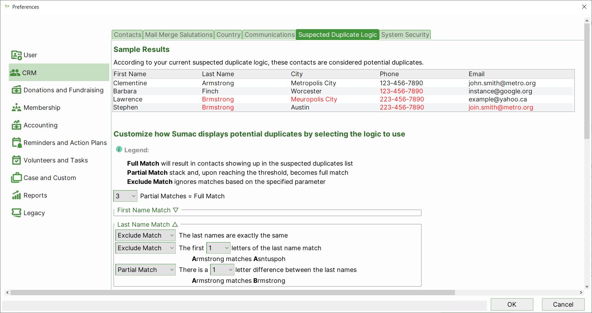Close the Preferences window

pos(584,7)
